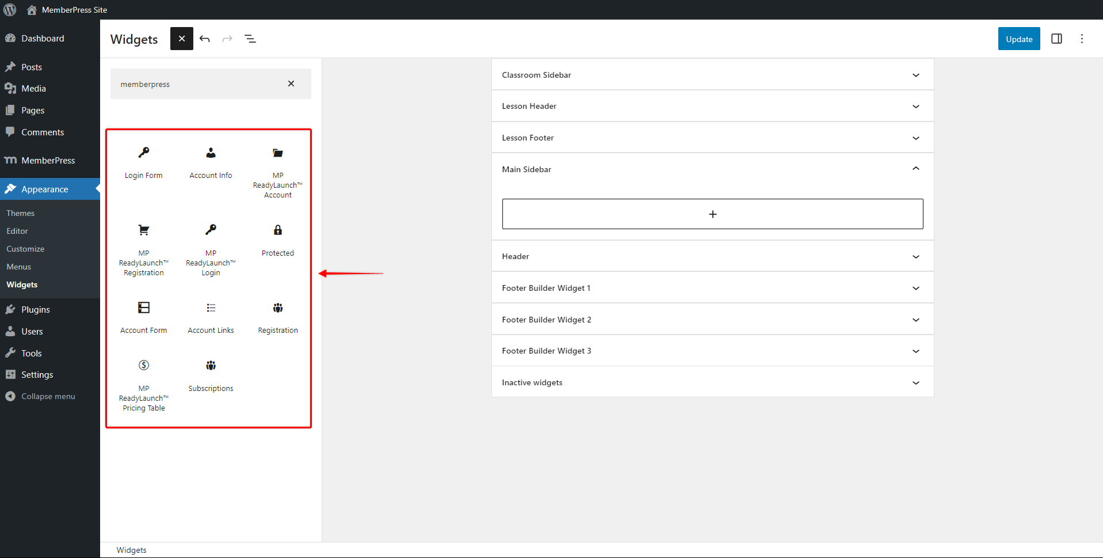Viewport: 1103px width, 558px height.
Task: Open the MemberPress admin menu
Action: click(50, 161)
